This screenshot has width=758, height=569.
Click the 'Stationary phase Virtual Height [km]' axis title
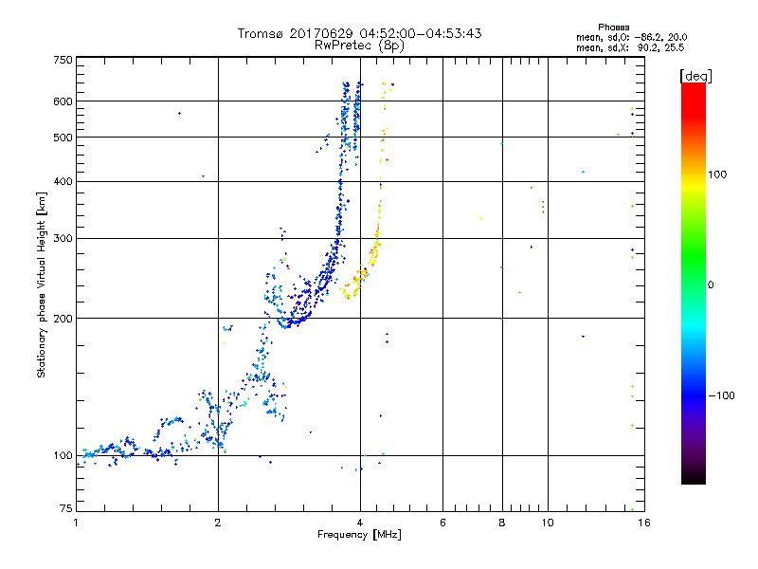pos(41,284)
